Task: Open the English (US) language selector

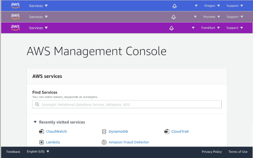Action: tap(38, 152)
